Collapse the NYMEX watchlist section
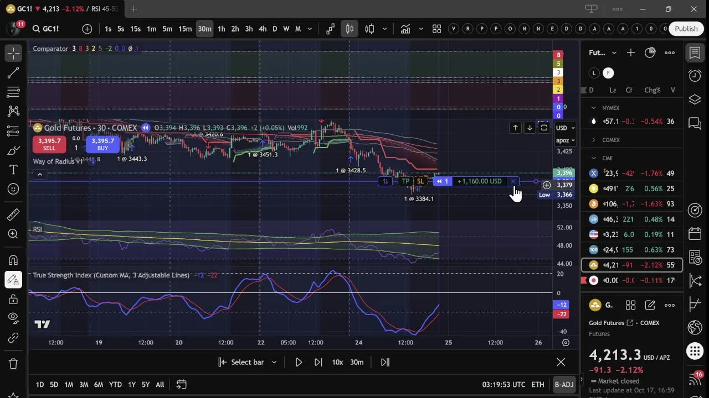 (594, 108)
